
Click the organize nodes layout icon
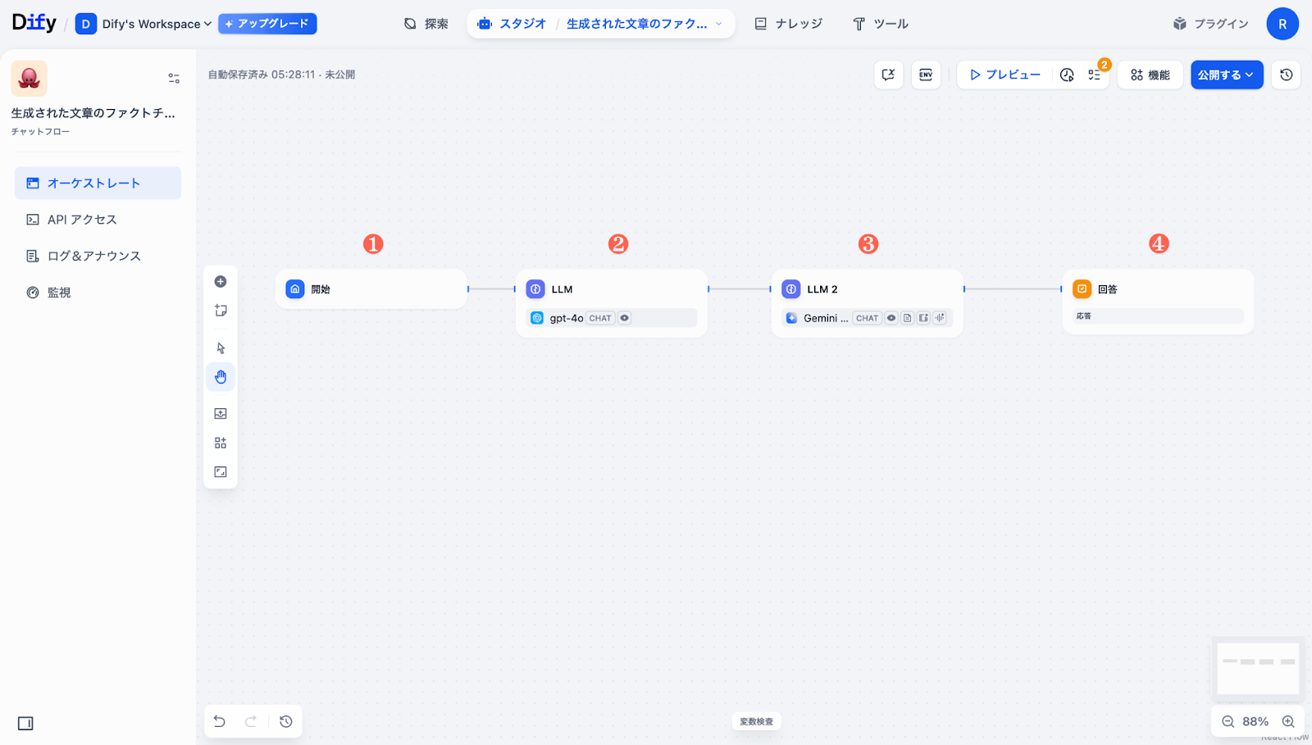click(x=221, y=443)
